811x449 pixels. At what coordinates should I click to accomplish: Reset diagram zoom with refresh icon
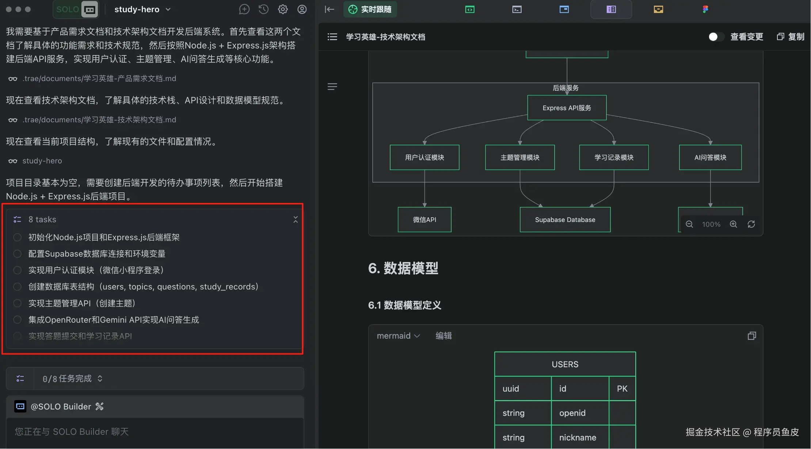pos(751,224)
